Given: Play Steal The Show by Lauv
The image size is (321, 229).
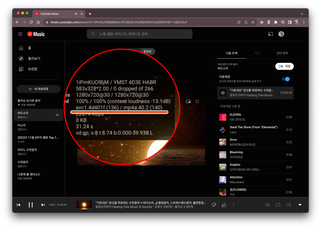Looking at the screenshot, I should pyautogui.click(x=256, y=130).
